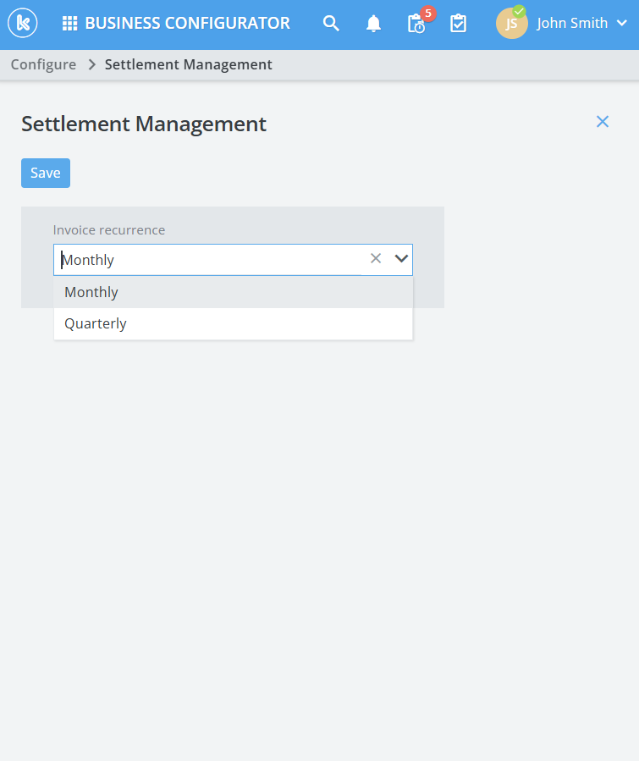Expand the user menu chevron
The image size is (639, 761).
[x=622, y=24]
